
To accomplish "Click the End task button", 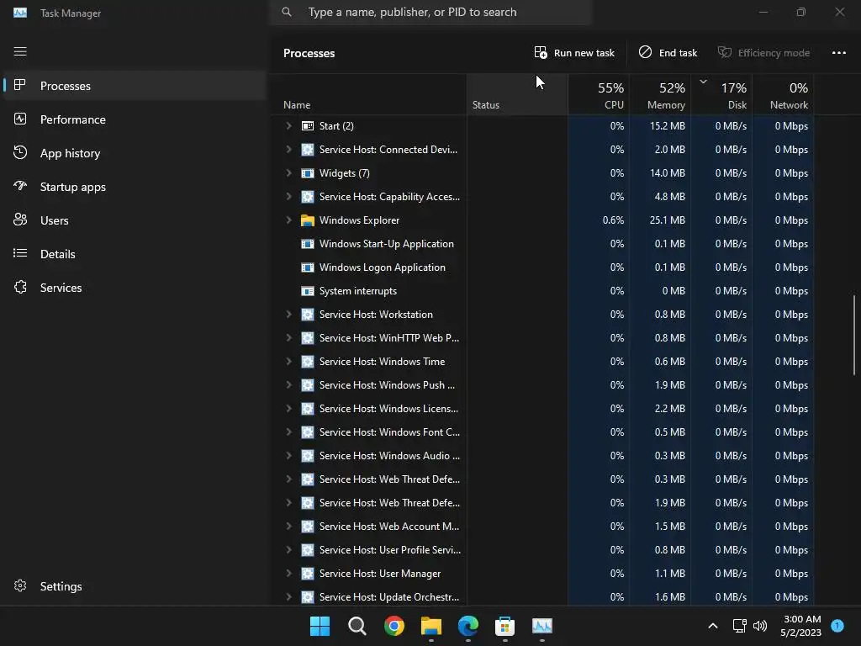I will coord(668,53).
